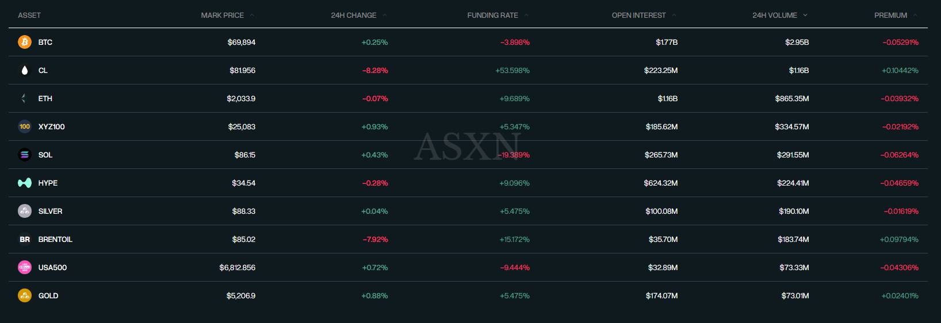
Task: Sort by 24H Change column arrow
Action: [x=384, y=16]
